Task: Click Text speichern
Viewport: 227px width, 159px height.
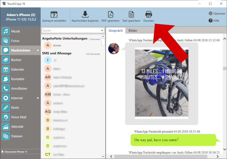Action: (131, 16)
